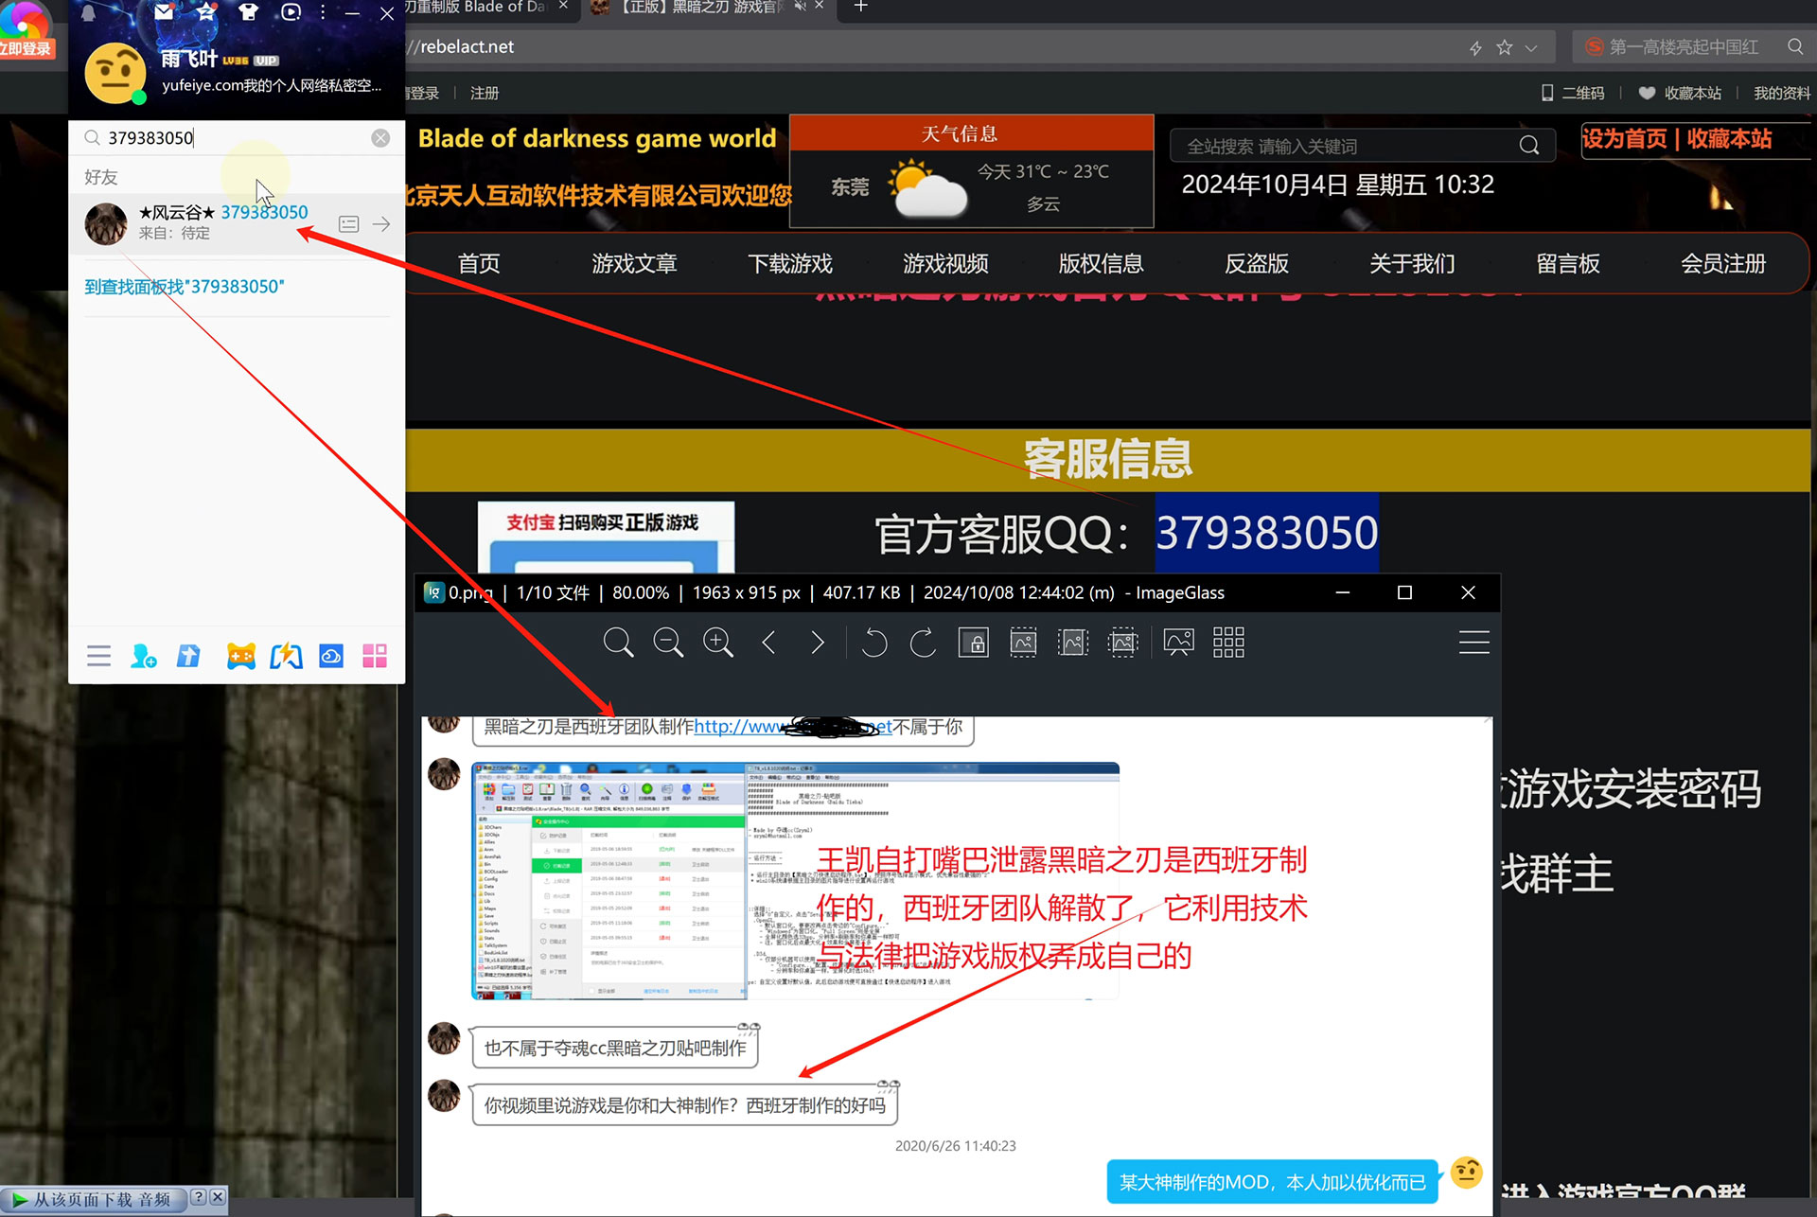This screenshot has width=1817, height=1217.
Task: Open 反盗版 navigation menu item
Action: coord(1257,264)
